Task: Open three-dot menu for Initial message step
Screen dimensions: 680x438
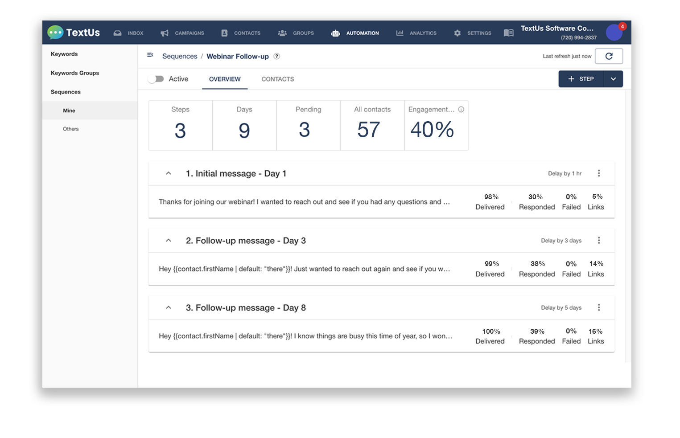Action: [x=599, y=173]
